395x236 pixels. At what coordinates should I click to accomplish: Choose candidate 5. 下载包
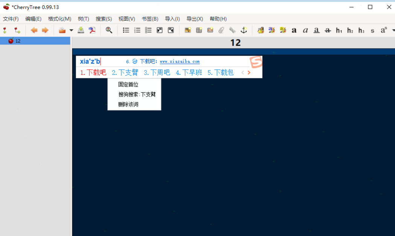pyautogui.click(x=221, y=73)
